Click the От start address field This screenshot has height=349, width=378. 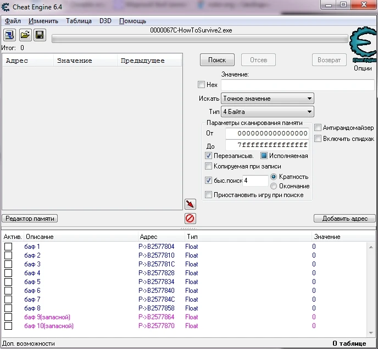(x=267, y=133)
